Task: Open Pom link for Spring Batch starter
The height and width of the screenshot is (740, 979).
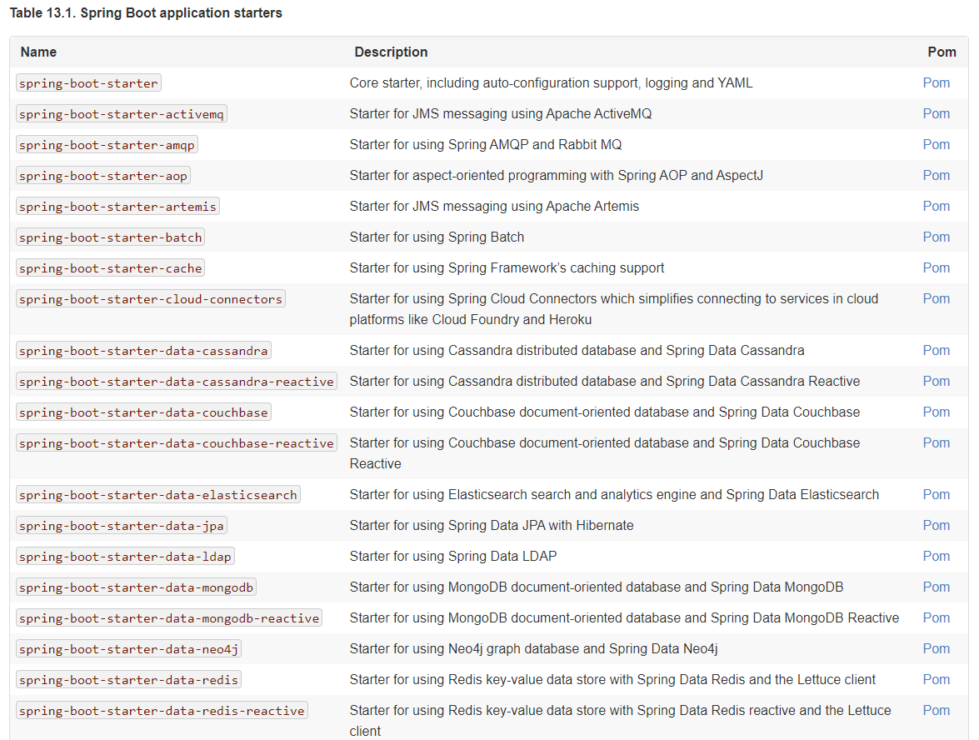Action: coord(936,237)
